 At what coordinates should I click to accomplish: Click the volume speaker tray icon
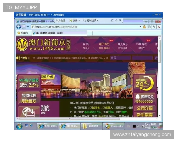click(x=138, y=126)
